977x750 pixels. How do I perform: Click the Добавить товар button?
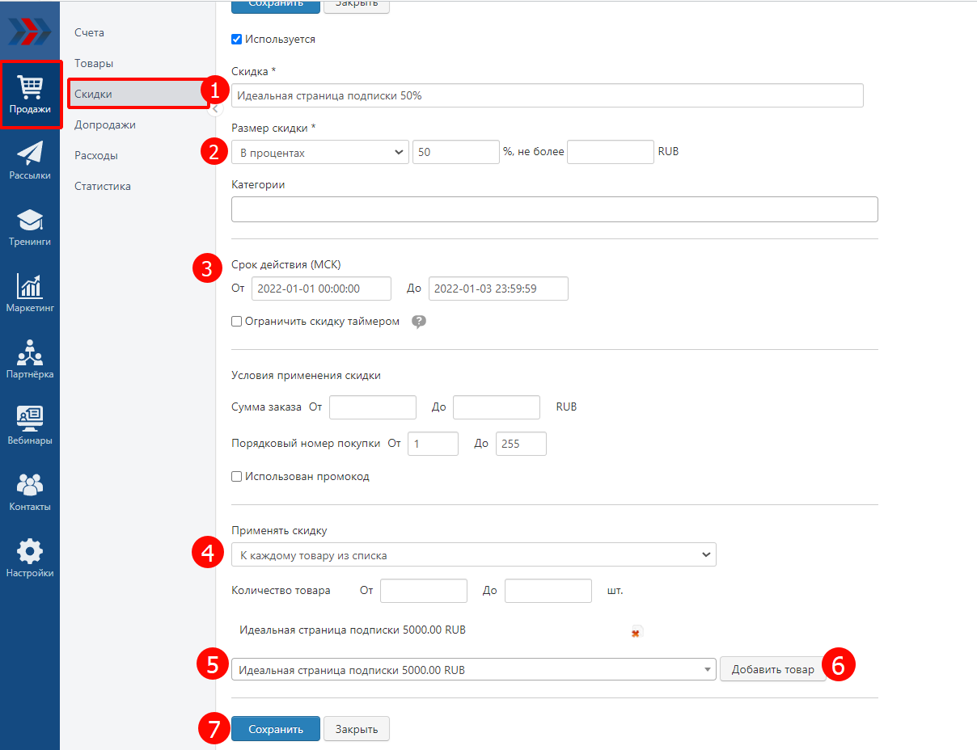point(772,669)
